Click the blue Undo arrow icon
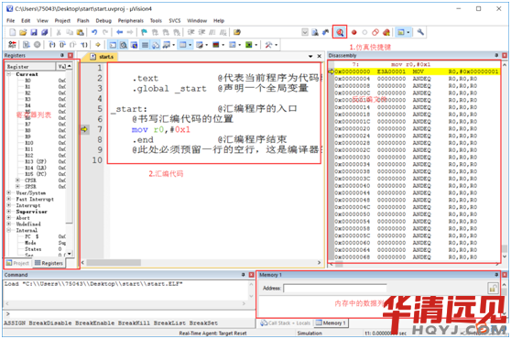Screen dimensions: 511x339 (94, 32)
